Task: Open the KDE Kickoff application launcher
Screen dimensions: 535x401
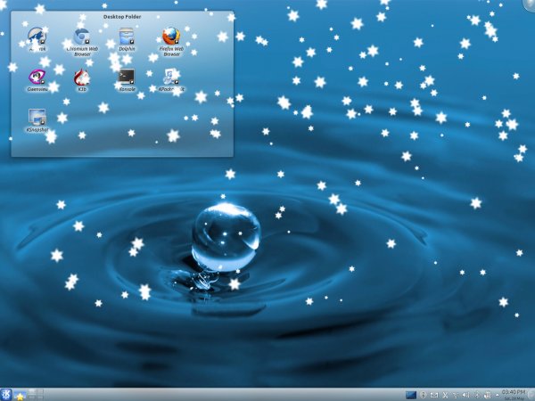Action: (x=6, y=395)
